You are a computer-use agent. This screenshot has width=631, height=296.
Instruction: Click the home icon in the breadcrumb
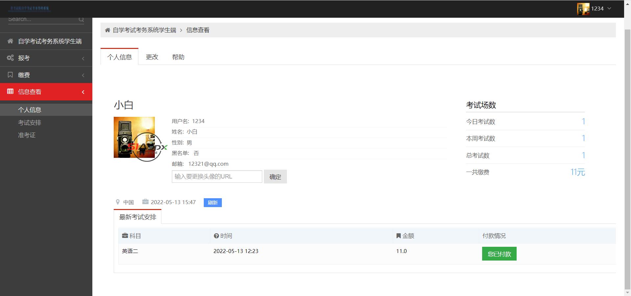107,30
